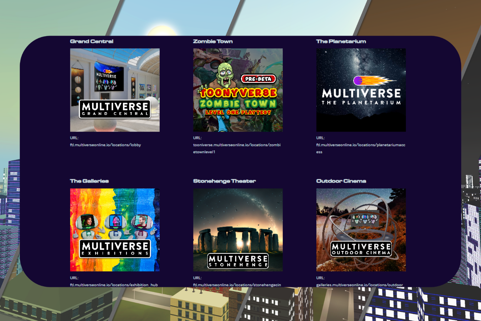Viewport: 481px width, 321px height.
Task: Follow the stonehengecin URL link
Action: click(237, 285)
